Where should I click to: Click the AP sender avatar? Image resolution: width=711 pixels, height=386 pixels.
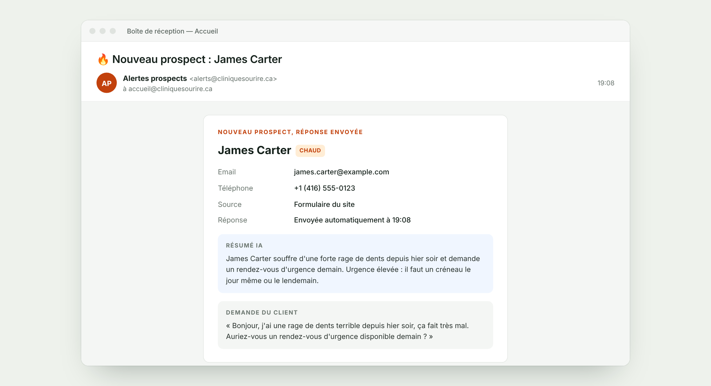click(x=107, y=83)
